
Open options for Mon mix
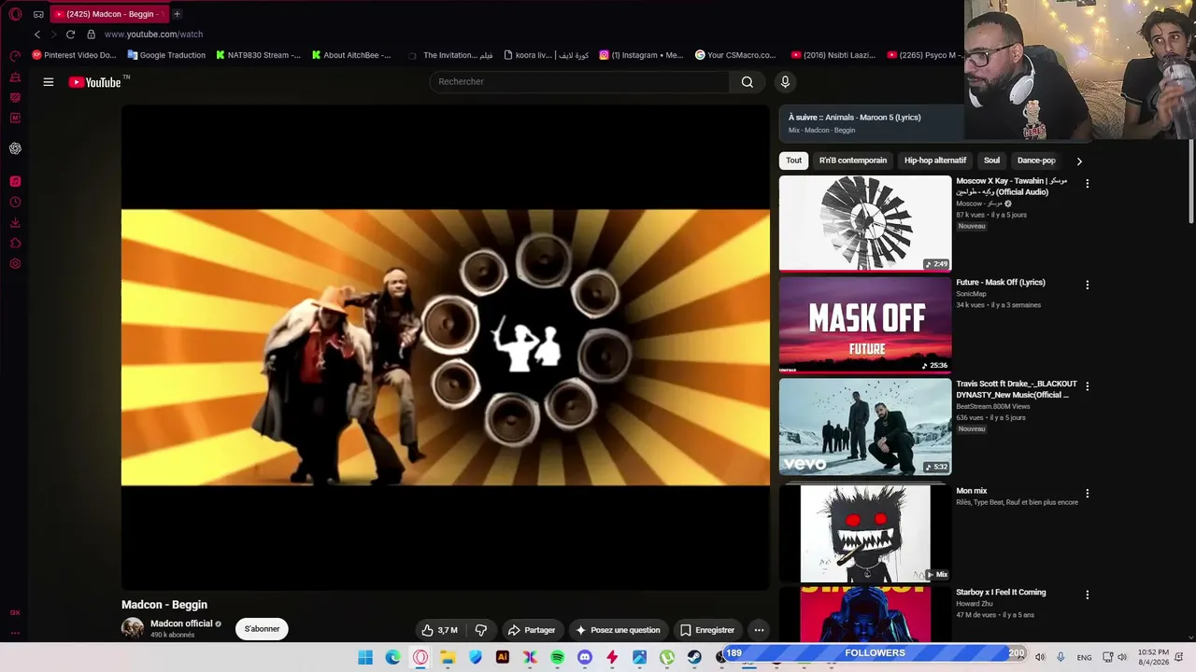(1087, 493)
